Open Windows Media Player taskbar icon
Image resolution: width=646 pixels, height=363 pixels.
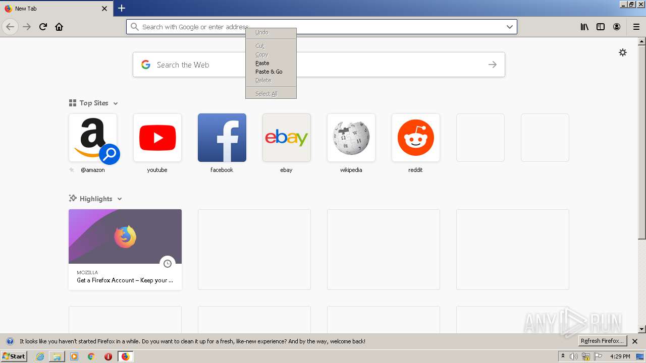point(74,356)
